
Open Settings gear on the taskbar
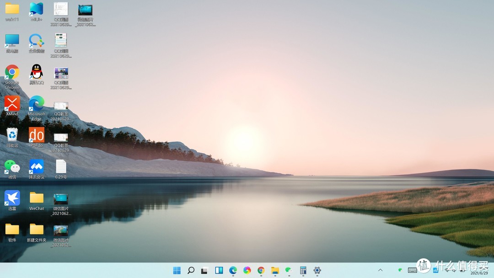(x=317, y=270)
